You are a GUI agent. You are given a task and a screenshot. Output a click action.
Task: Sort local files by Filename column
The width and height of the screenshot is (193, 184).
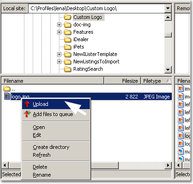click(53, 81)
